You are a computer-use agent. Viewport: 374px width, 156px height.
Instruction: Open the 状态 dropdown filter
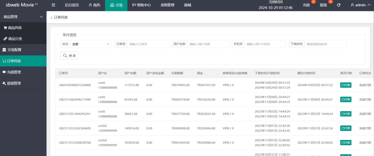click(x=91, y=44)
